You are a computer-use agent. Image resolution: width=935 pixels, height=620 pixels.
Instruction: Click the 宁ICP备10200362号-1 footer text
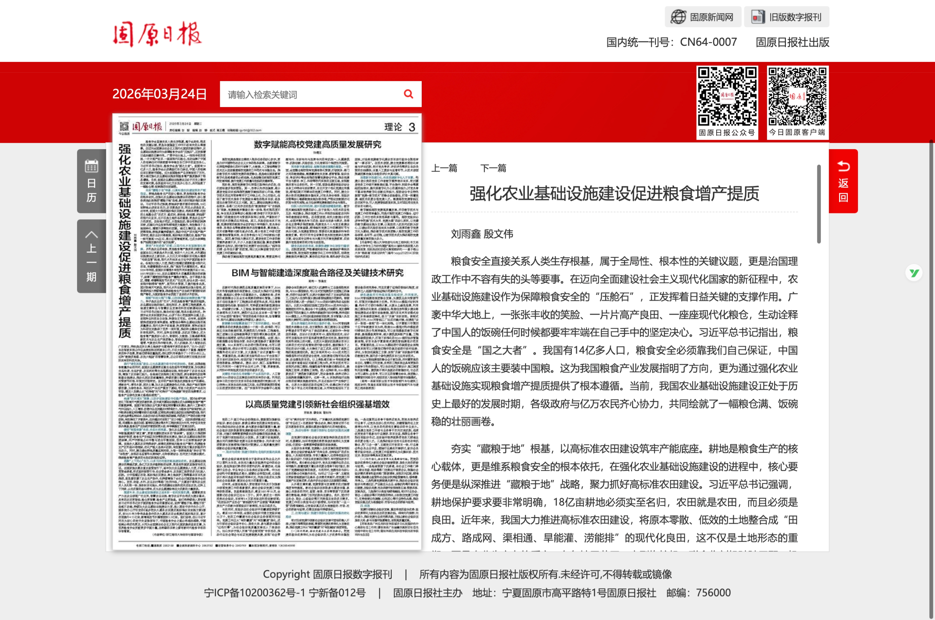pyautogui.click(x=254, y=593)
